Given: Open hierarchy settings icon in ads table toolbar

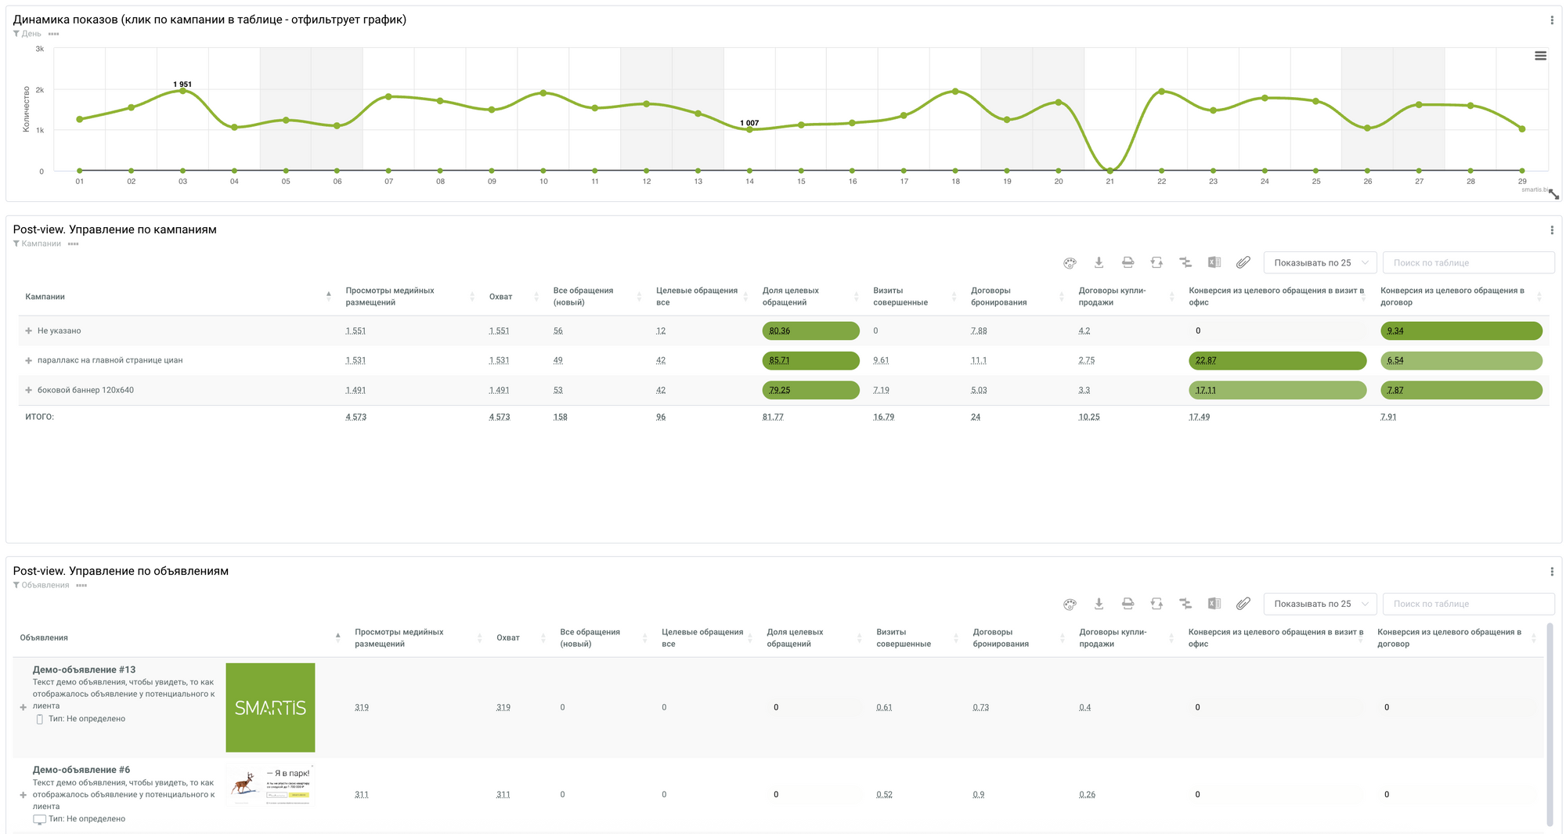Looking at the screenshot, I should pos(1185,604).
